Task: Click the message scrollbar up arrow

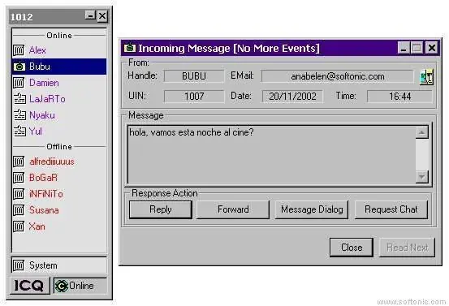Action: 421,132
